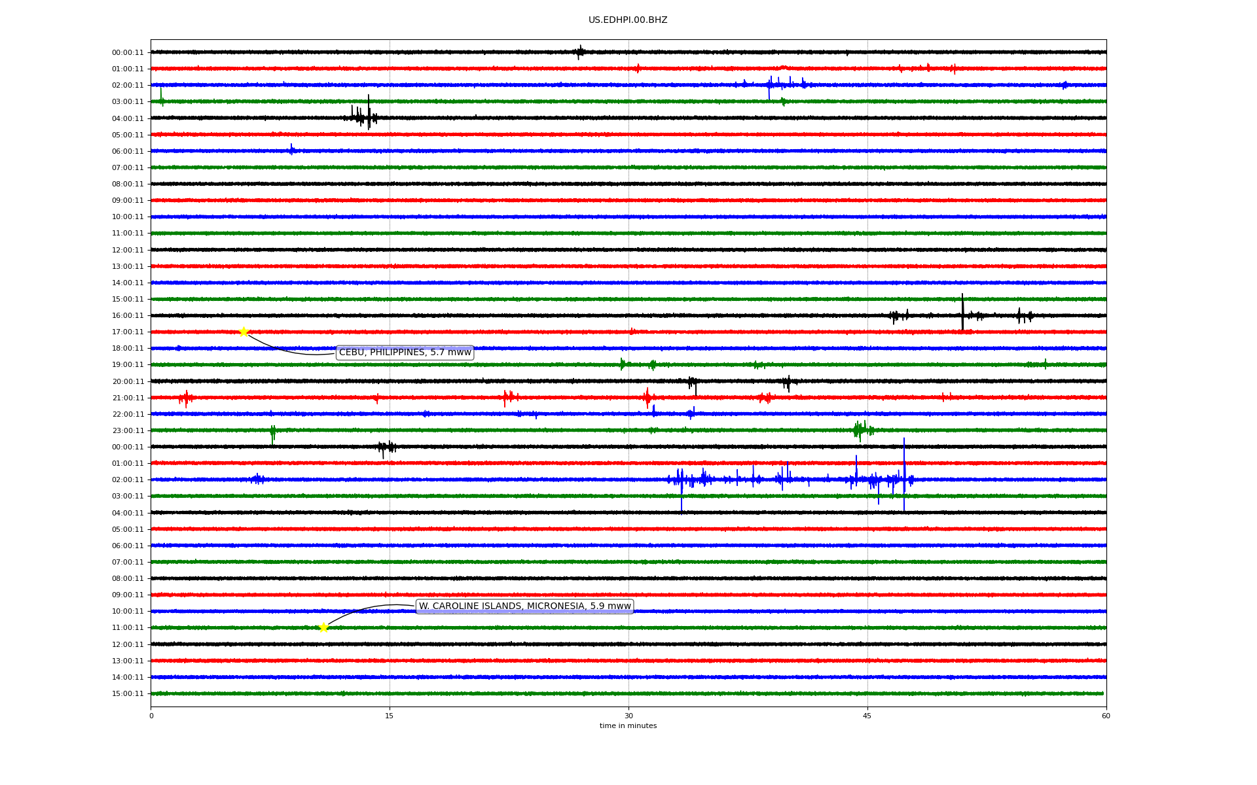1257x785 pixels.
Task: Click the tall blue spike on the 02:00:11 lower trace
Action: click(904, 471)
